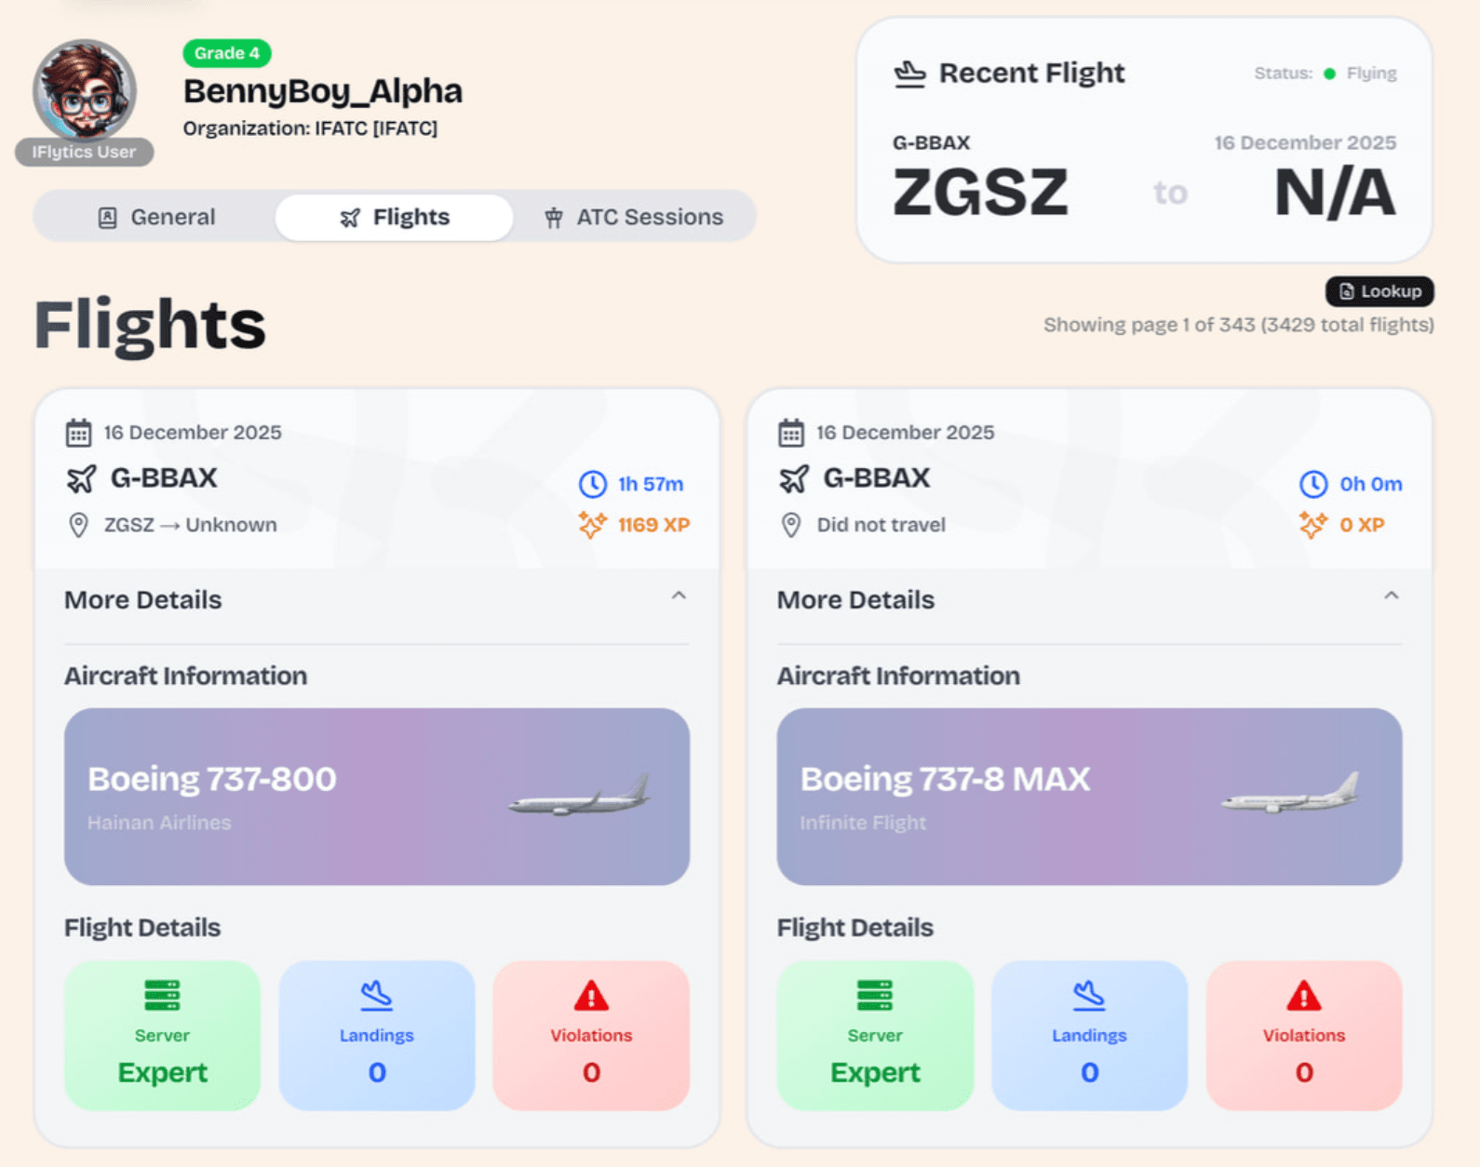Click the Boeing 737-8 MAX aircraft card
Viewport: 1480px width, 1167px height.
click(x=1089, y=797)
